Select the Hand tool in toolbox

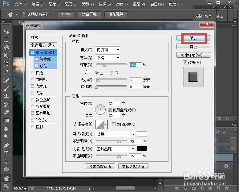pos(6,178)
